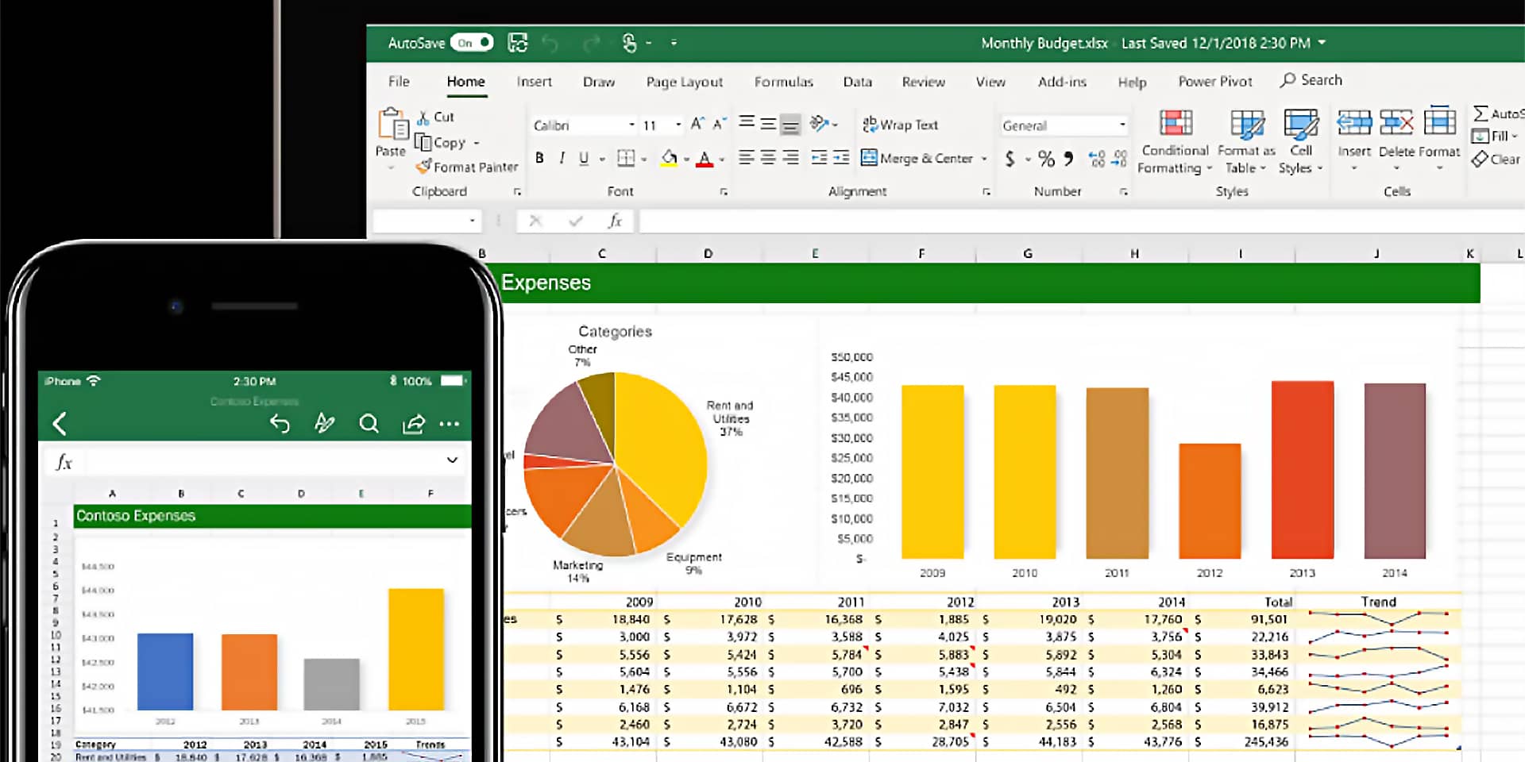Click Increase Font Size icon
The image size is (1525, 762).
697,124
